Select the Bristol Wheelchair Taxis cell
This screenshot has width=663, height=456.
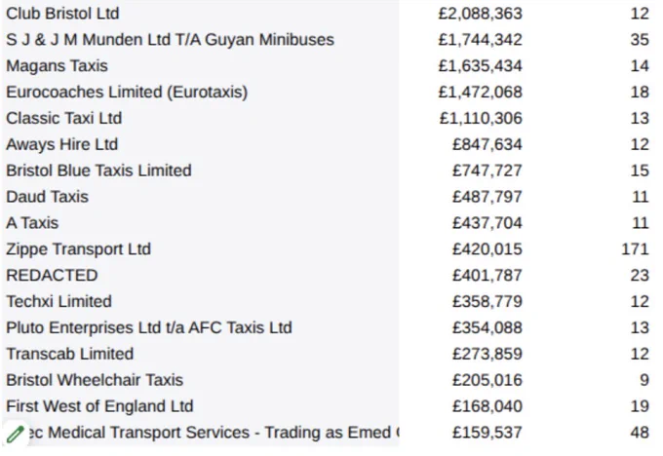[95, 380]
